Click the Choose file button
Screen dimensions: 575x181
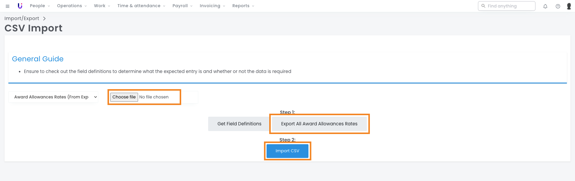(x=124, y=97)
